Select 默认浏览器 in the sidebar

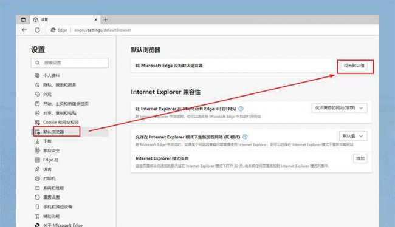(70, 132)
